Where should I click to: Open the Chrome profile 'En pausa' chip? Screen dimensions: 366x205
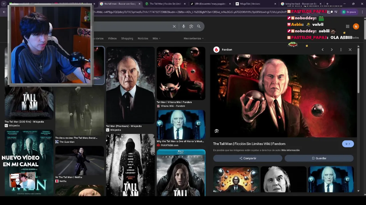(x=349, y=12)
